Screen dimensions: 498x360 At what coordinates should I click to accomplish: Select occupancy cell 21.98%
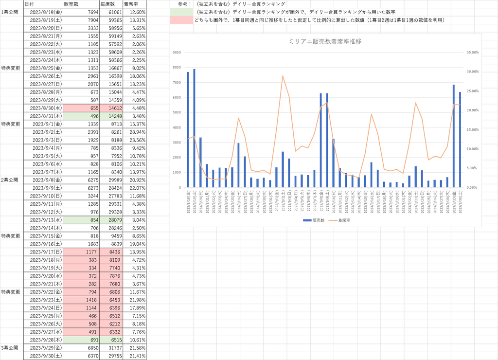(134, 300)
